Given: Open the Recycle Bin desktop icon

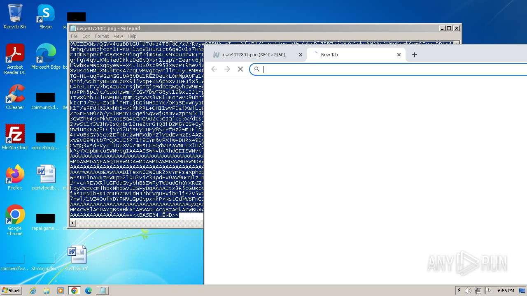Looking at the screenshot, I should [15, 16].
